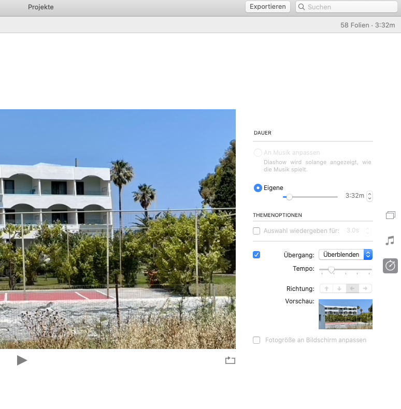
Task: Open the music note panel
Action: tap(390, 240)
